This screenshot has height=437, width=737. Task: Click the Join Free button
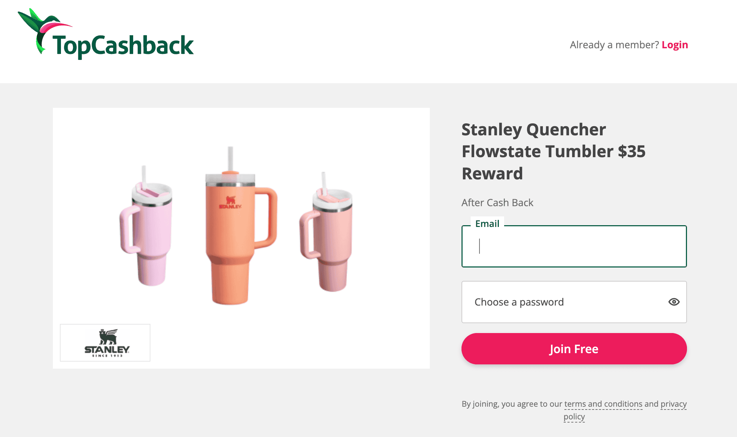(x=574, y=349)
